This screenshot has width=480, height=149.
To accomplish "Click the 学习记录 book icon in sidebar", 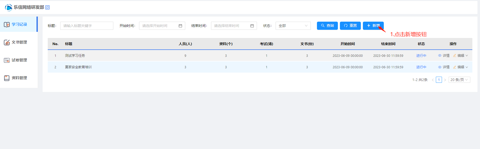I will (7, 24).
